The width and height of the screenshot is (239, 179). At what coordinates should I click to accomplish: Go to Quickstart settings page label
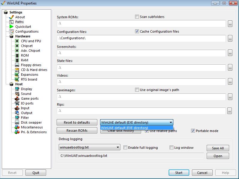[x=23, y=27]
